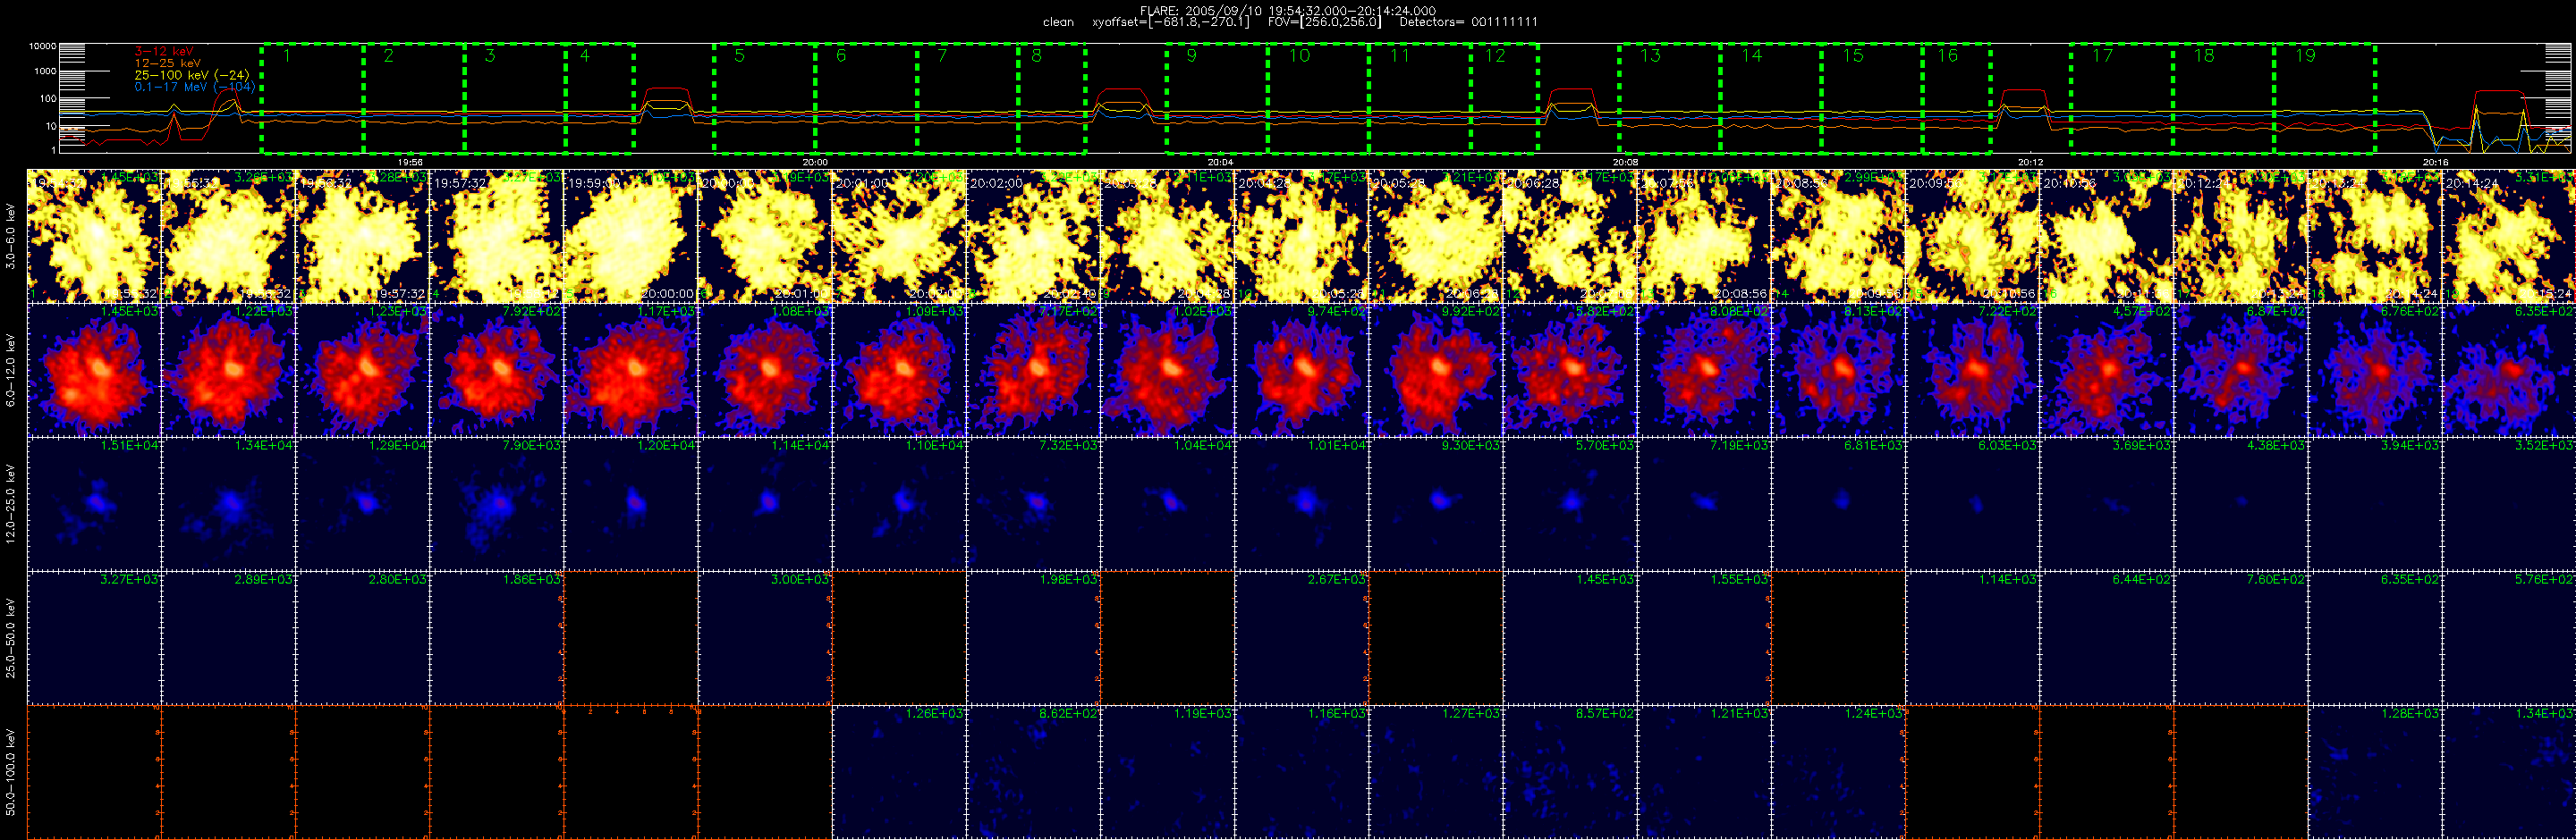Open the image panel peaked at 1.51E+04
The height and width of the screenshot is (840, 2576).
pyautogui.click(x=94, y=503)
